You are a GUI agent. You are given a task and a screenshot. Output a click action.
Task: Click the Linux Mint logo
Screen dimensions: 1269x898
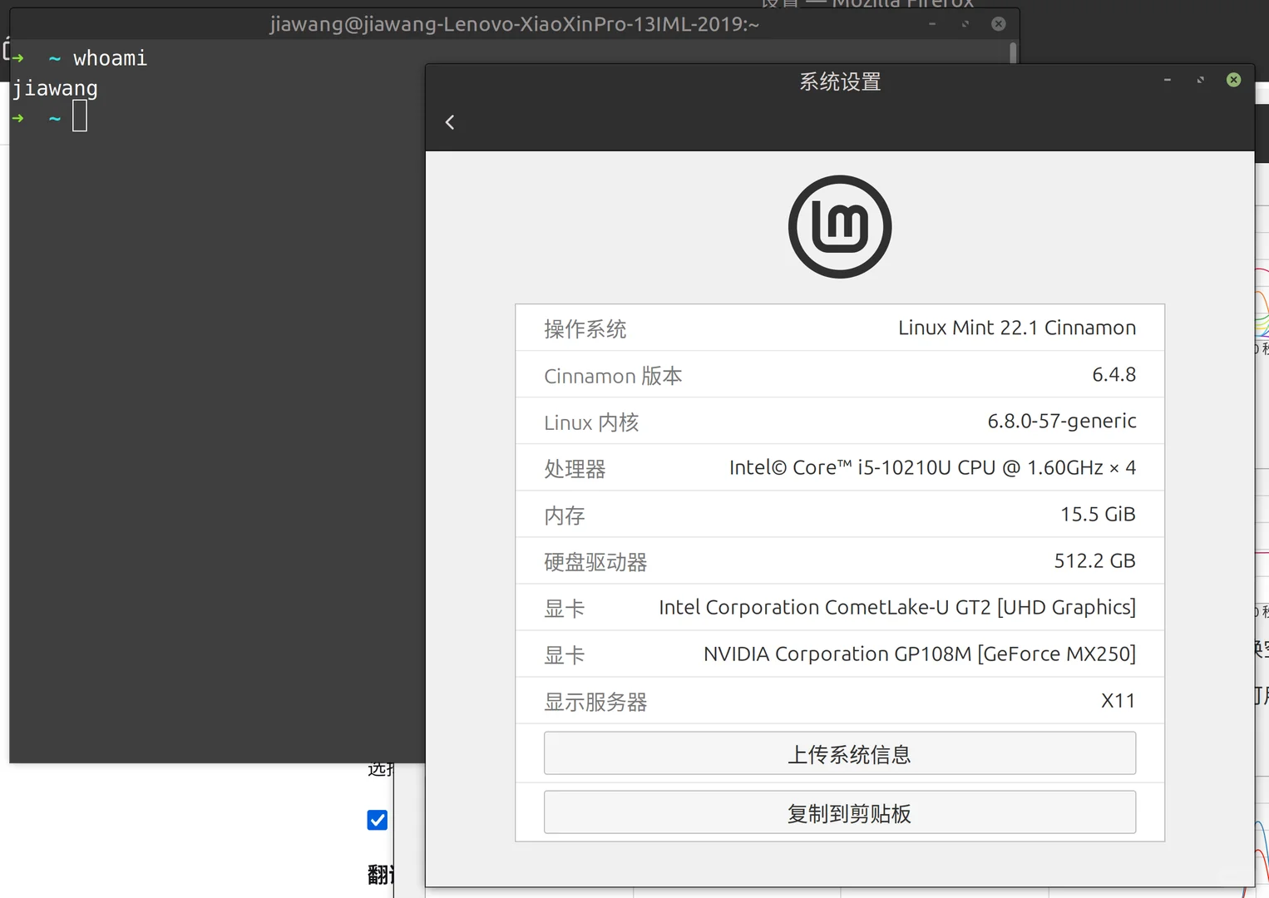(x=839, y=225)
